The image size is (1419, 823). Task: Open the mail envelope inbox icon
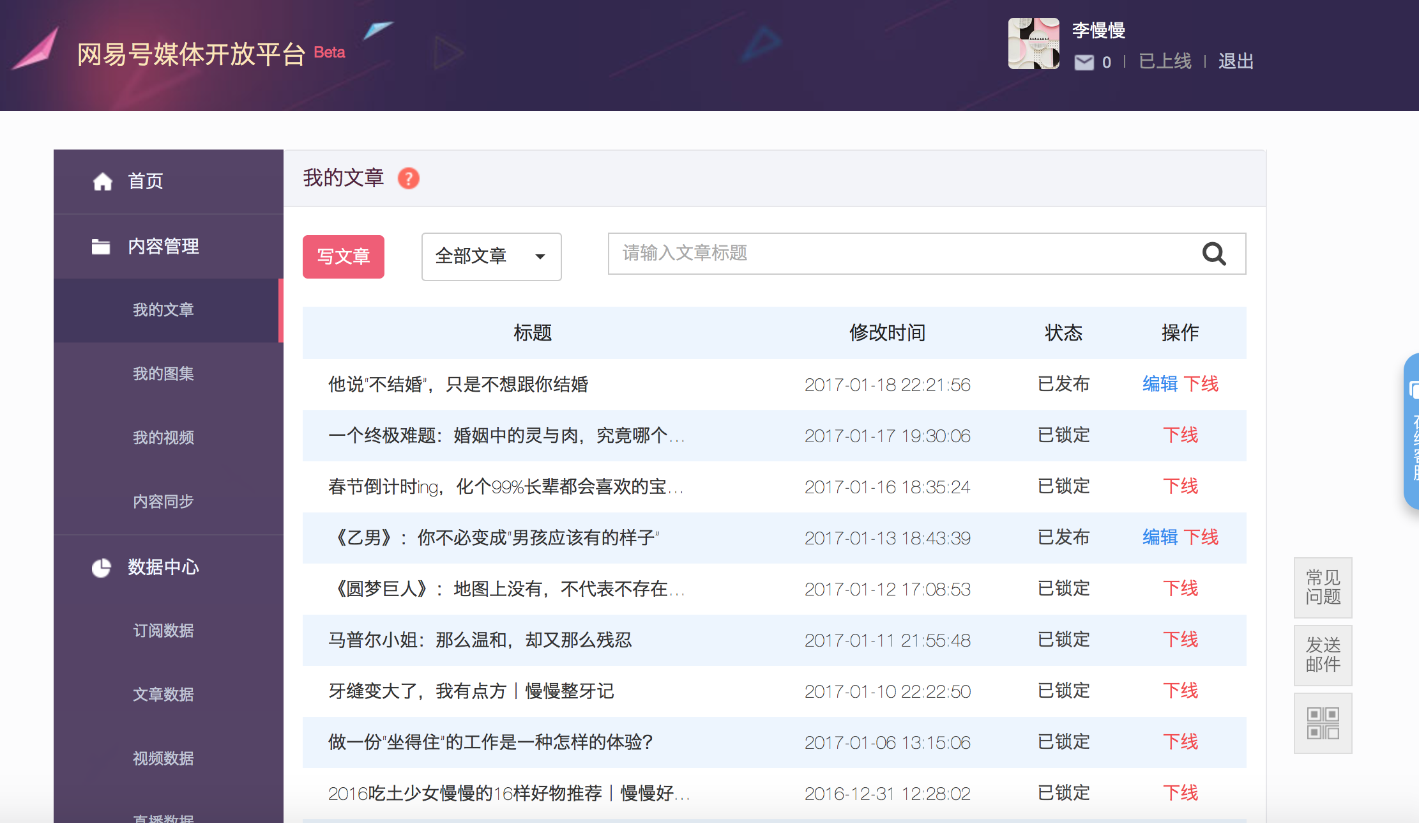1084,62
